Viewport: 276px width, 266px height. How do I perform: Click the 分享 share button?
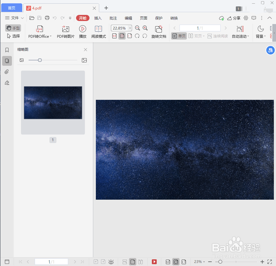click(236, 18)
